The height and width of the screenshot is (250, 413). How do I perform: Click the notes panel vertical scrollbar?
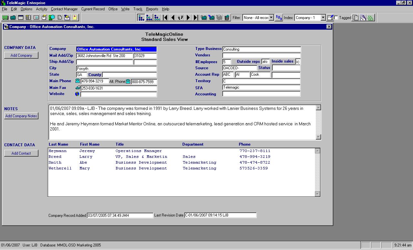point(319,122)
